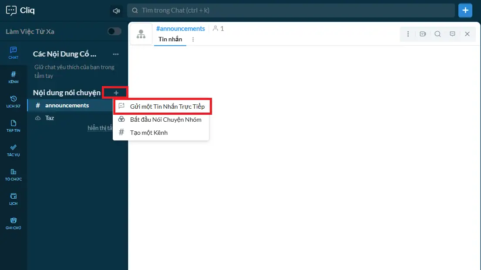Click the blue plus button at top right
Viewport: 481px width, 270px height.
tap(465, 10)
